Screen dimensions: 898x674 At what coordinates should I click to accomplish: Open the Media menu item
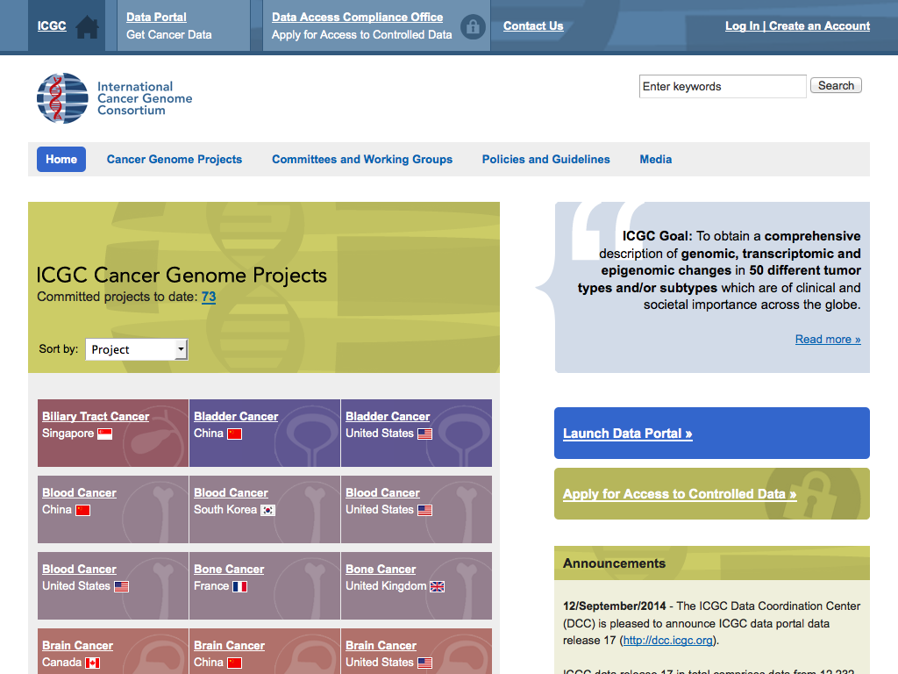(x=656, y=160)
